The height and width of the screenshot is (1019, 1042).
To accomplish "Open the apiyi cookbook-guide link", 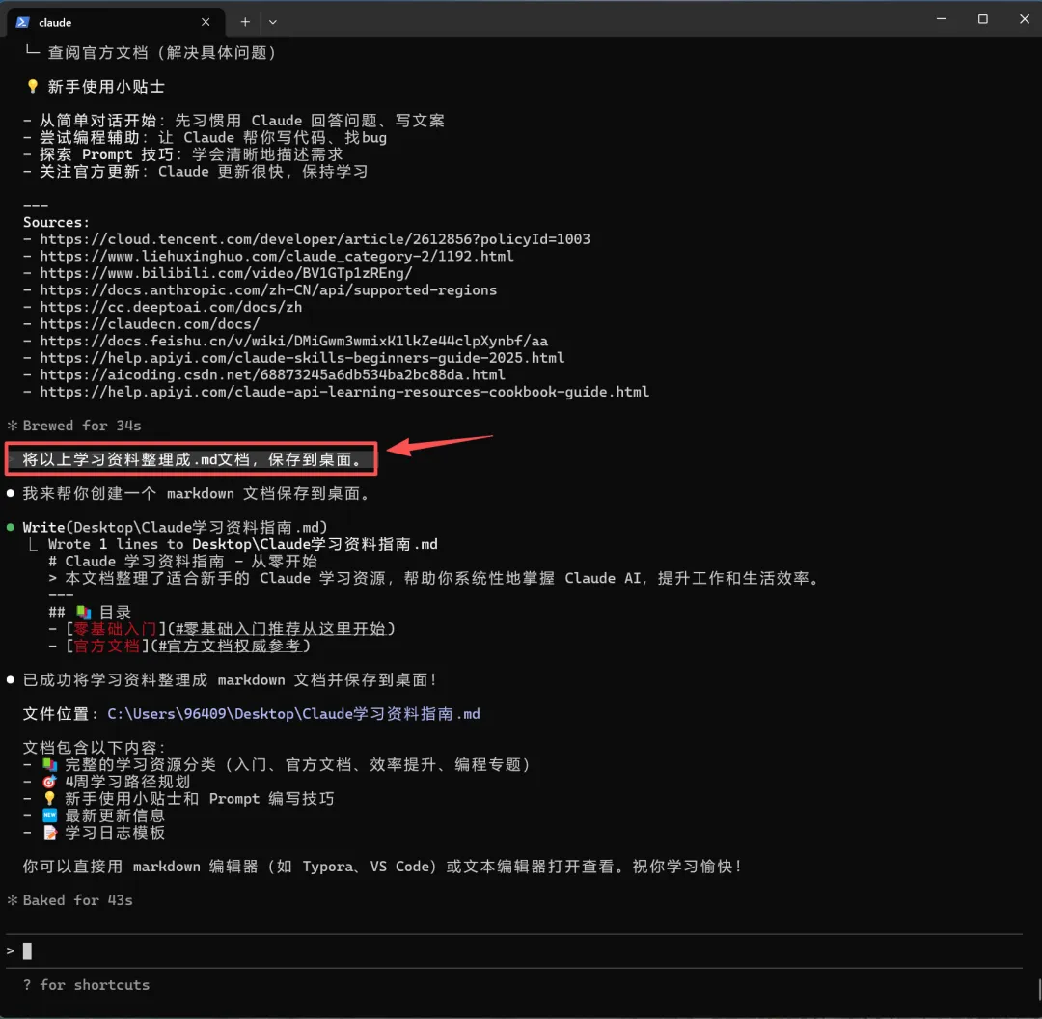I will click(344, 392).
